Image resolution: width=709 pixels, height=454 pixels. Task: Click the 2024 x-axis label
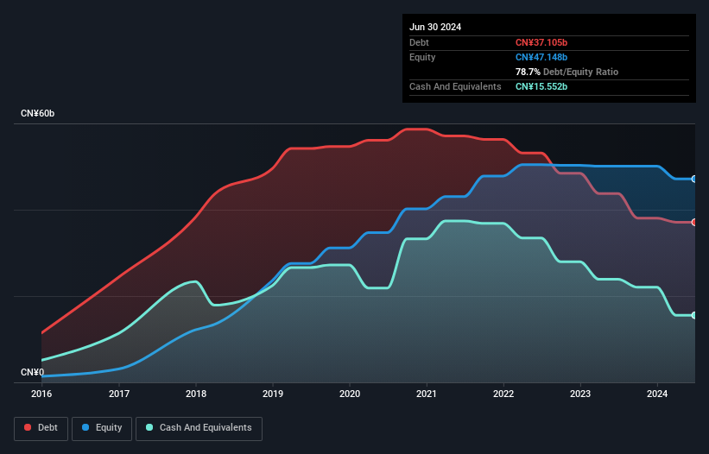click(657, 394)
